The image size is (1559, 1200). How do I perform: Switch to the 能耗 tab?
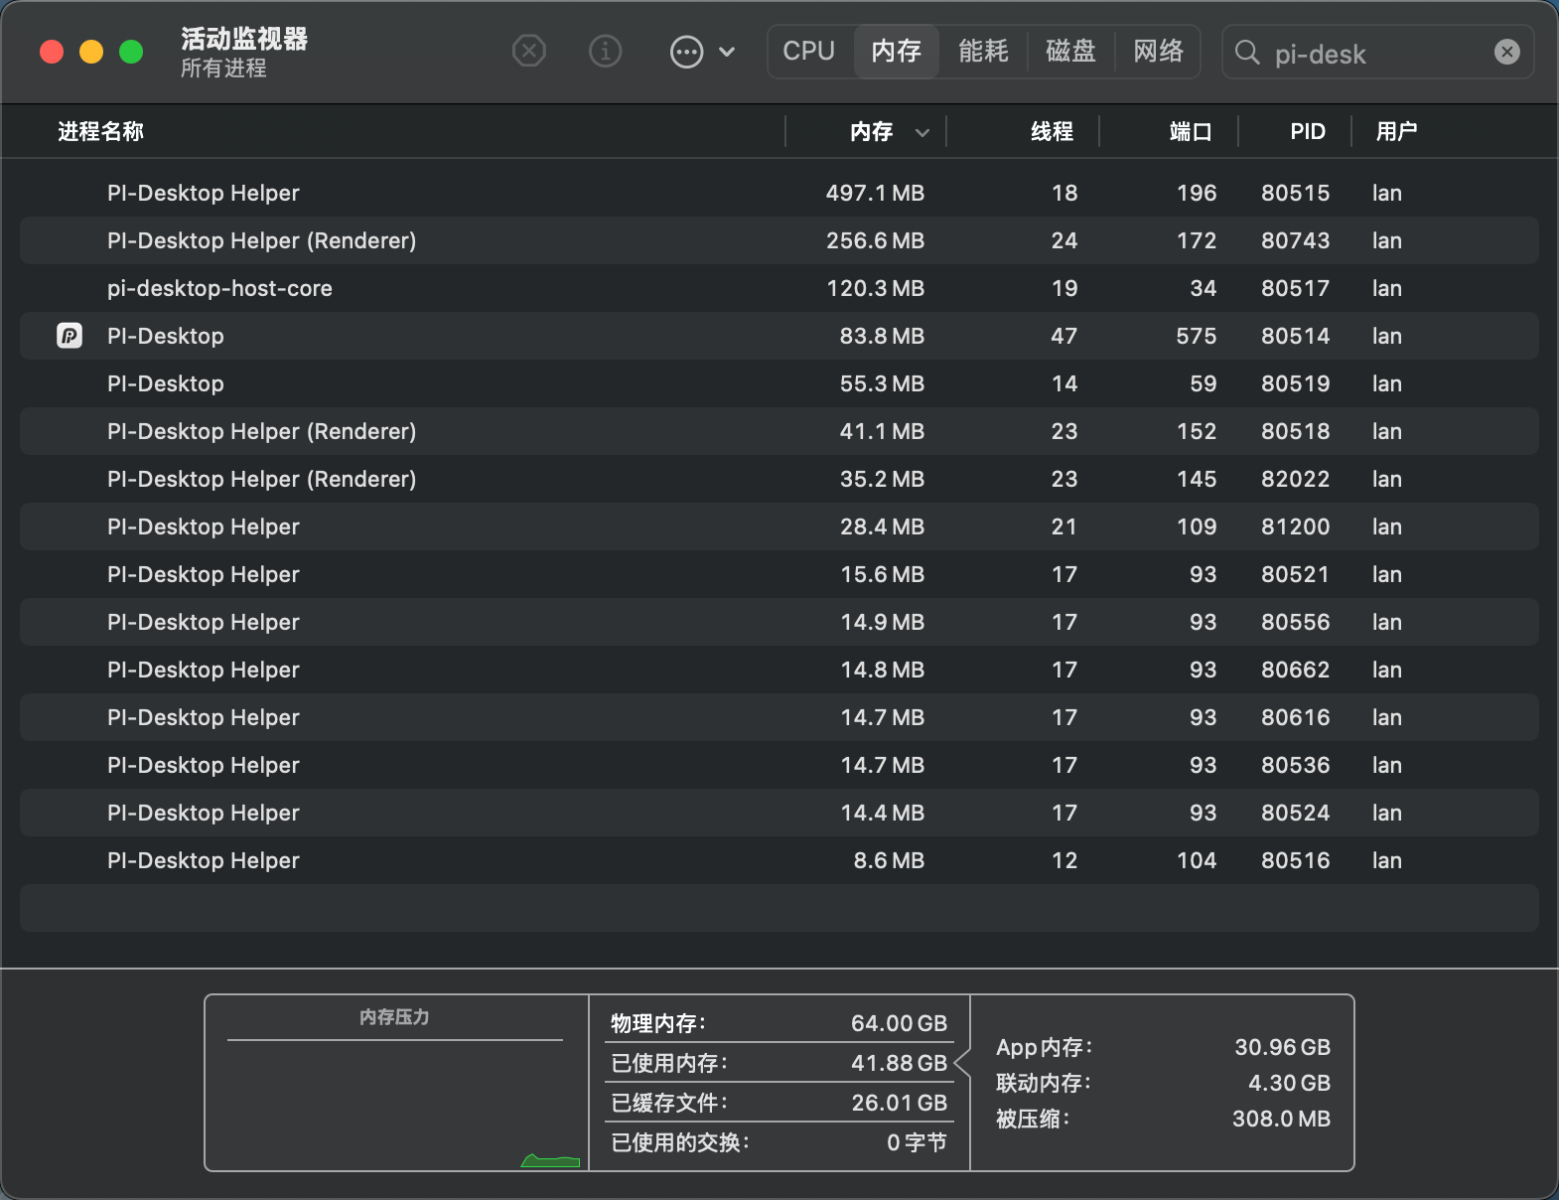[983, 51]
